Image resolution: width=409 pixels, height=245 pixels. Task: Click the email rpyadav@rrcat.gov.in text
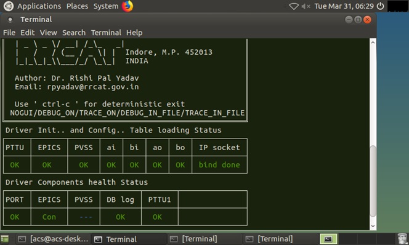tap(93, 87)
